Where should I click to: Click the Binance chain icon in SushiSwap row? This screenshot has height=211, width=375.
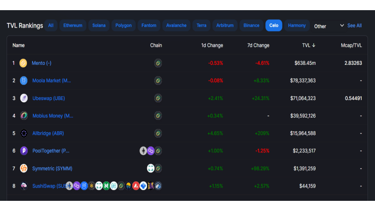[91, 186]
